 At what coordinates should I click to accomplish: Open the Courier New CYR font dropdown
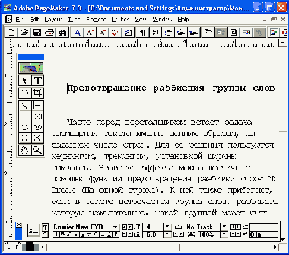(x=115, y=227)
